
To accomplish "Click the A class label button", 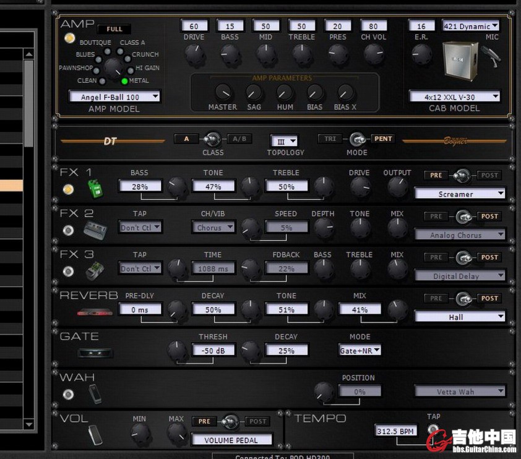I will point(186,139).
